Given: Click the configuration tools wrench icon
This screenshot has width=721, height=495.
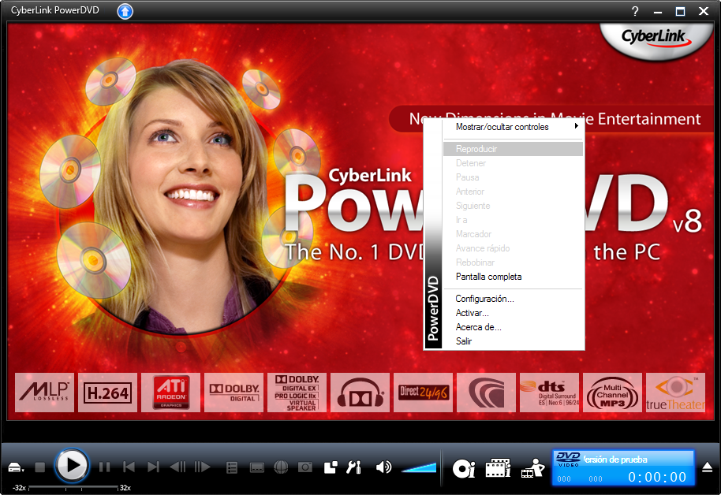Looking at the screenshot, I should pyautogui.click(x=354, y=467).
